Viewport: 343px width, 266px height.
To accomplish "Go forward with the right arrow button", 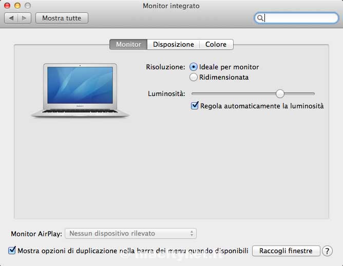I will [24, 18].
